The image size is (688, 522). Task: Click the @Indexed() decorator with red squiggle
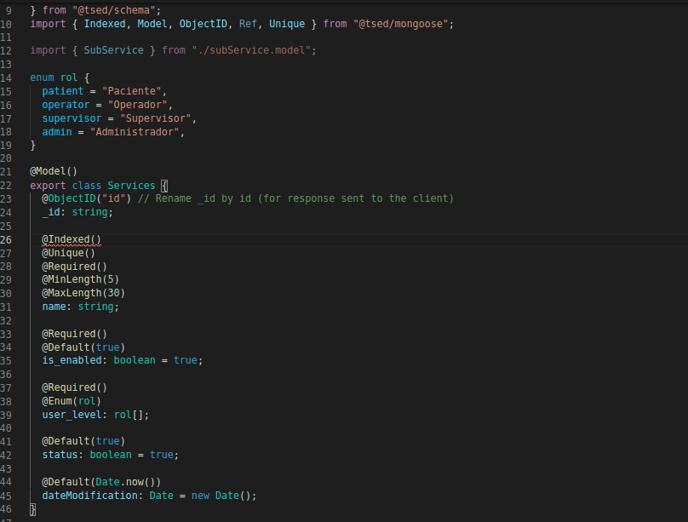pyautogui.click(x=72, y=239)
